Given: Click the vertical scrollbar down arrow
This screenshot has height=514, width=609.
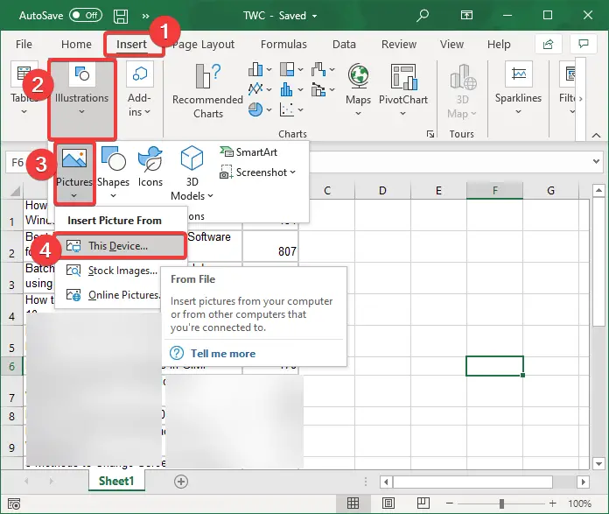Looking at the screenshot, I should (598, 463).
